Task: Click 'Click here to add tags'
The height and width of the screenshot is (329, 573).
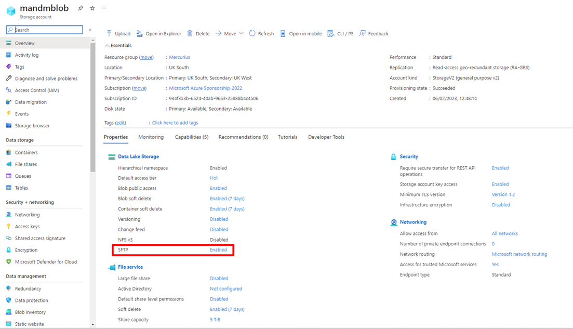Action: [175, 123]
